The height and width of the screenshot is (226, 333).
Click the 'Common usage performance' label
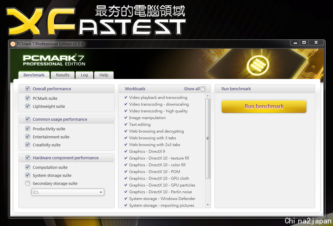click(x=60, y=119)
